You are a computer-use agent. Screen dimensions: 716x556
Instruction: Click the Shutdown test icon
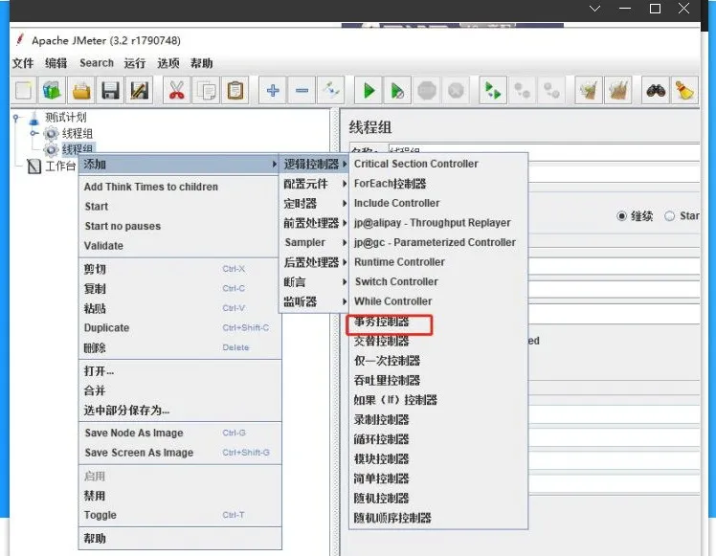pyautogui.click(x=456, y=90)
